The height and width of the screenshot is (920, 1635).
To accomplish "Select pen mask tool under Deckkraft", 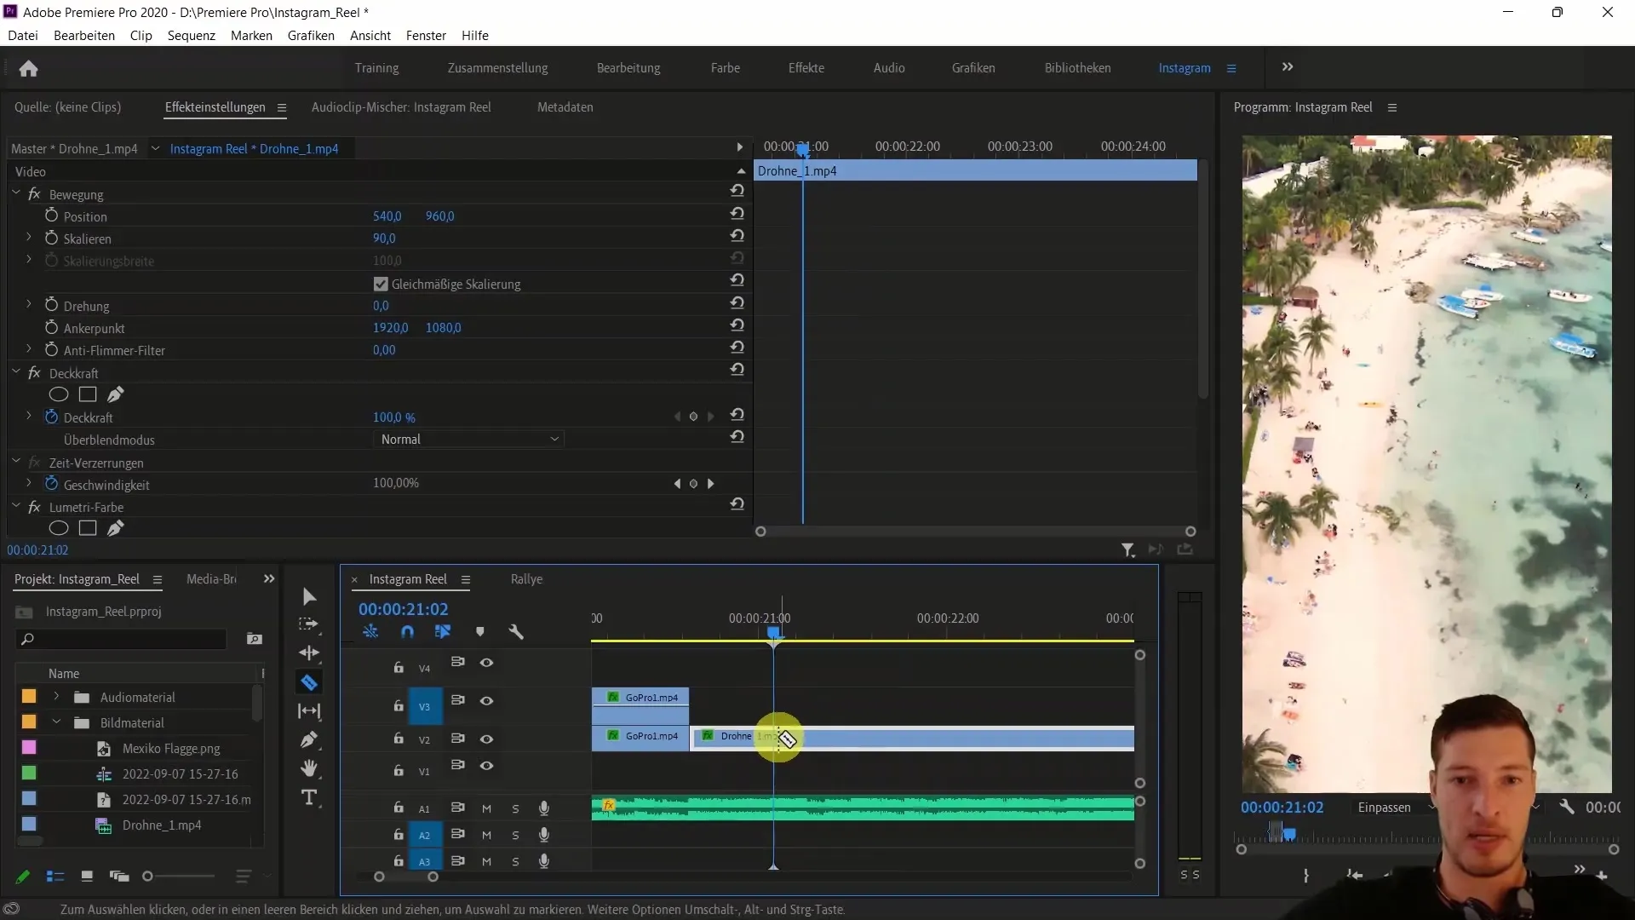I will [x=115, y=394].
